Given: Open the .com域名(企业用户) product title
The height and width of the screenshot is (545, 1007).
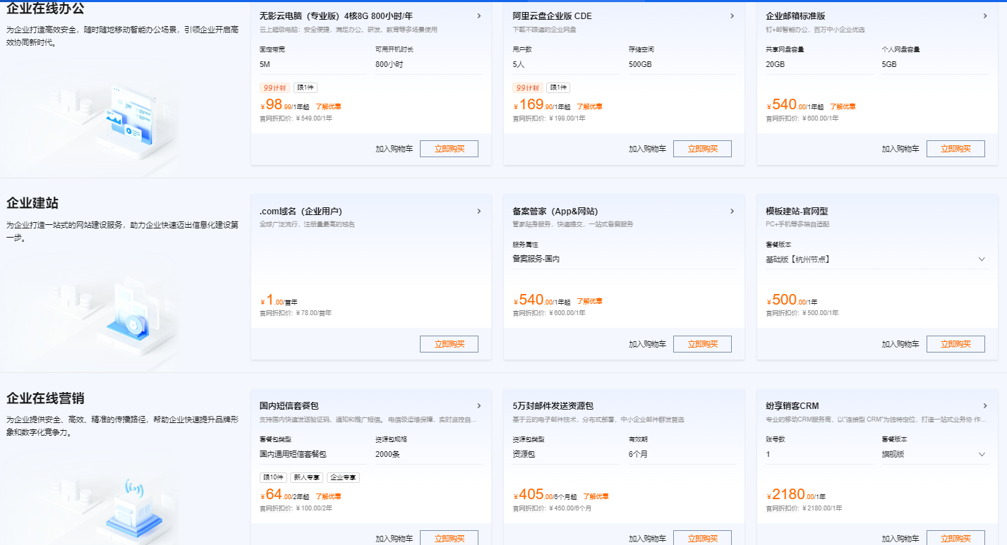Looking at the screenshot, I should 301,211.
